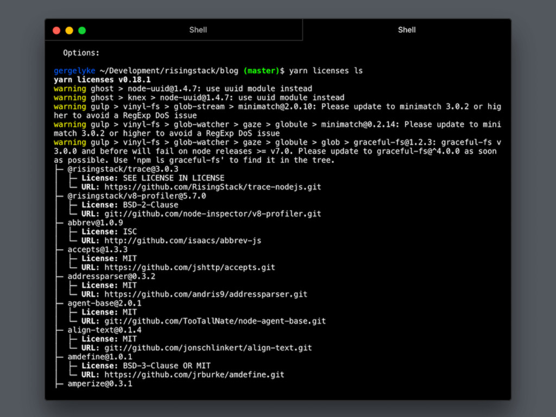Click the 'amperize@0.3.1' entry
Image resolution: width=556 pixels, height=417 pixels.
tap(100, 383)
